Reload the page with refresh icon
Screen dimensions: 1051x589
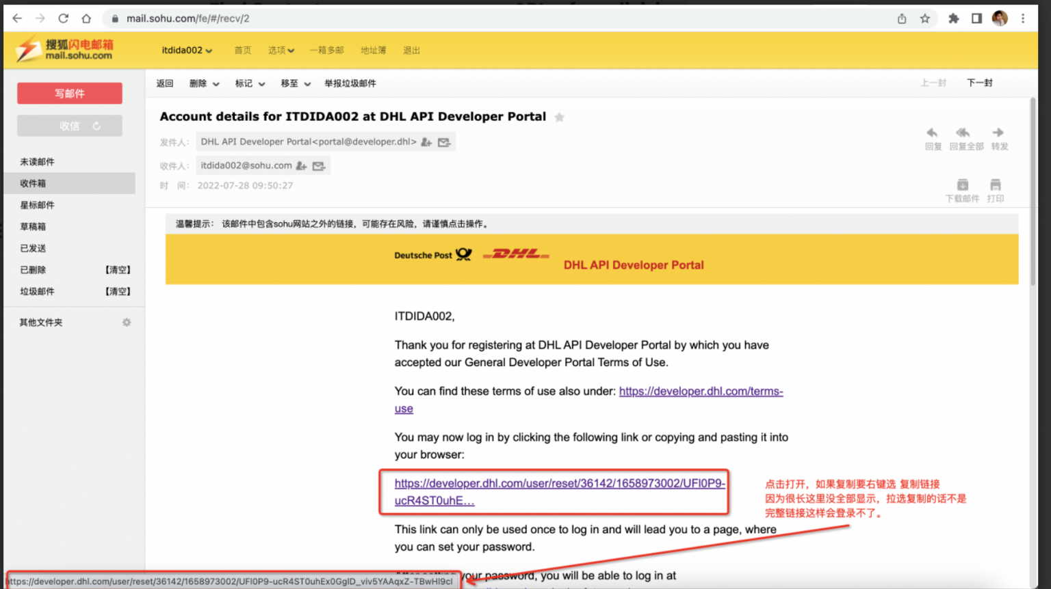pyautogui.click(x=63, y=18)
